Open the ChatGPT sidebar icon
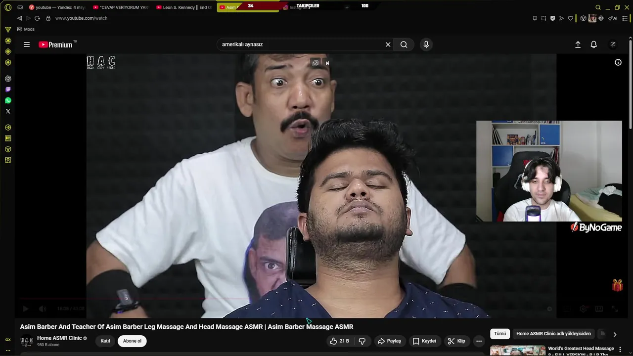The height and width of the screenshot is (356, 633). click(8, 79)
